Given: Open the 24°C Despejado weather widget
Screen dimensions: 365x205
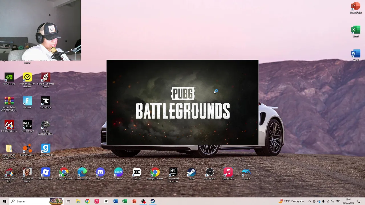Looking at the screenshot, I should pyautogui.click(x=291, y=201).
